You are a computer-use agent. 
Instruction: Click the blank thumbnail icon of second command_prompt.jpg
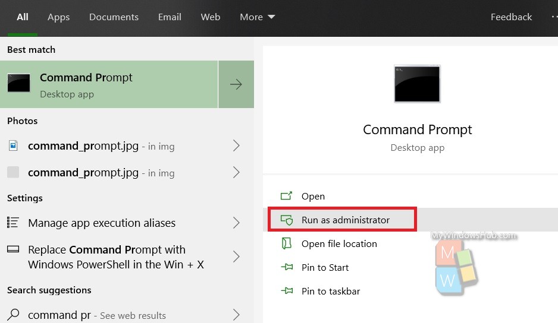coord(13,172)
